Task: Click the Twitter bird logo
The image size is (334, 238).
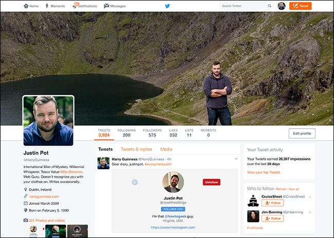Action: pos(167,6)
